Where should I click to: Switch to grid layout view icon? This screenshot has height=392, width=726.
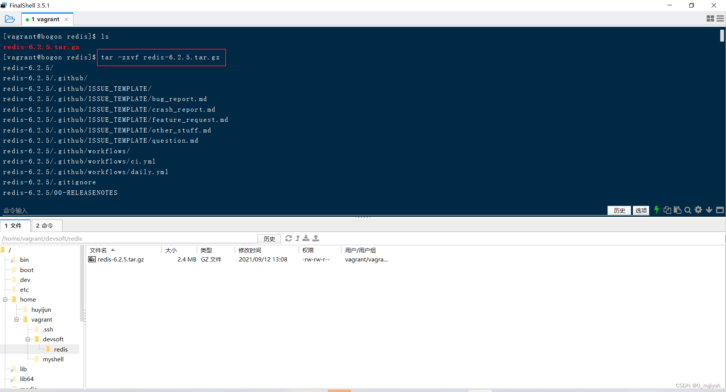[x=710, y=19]
